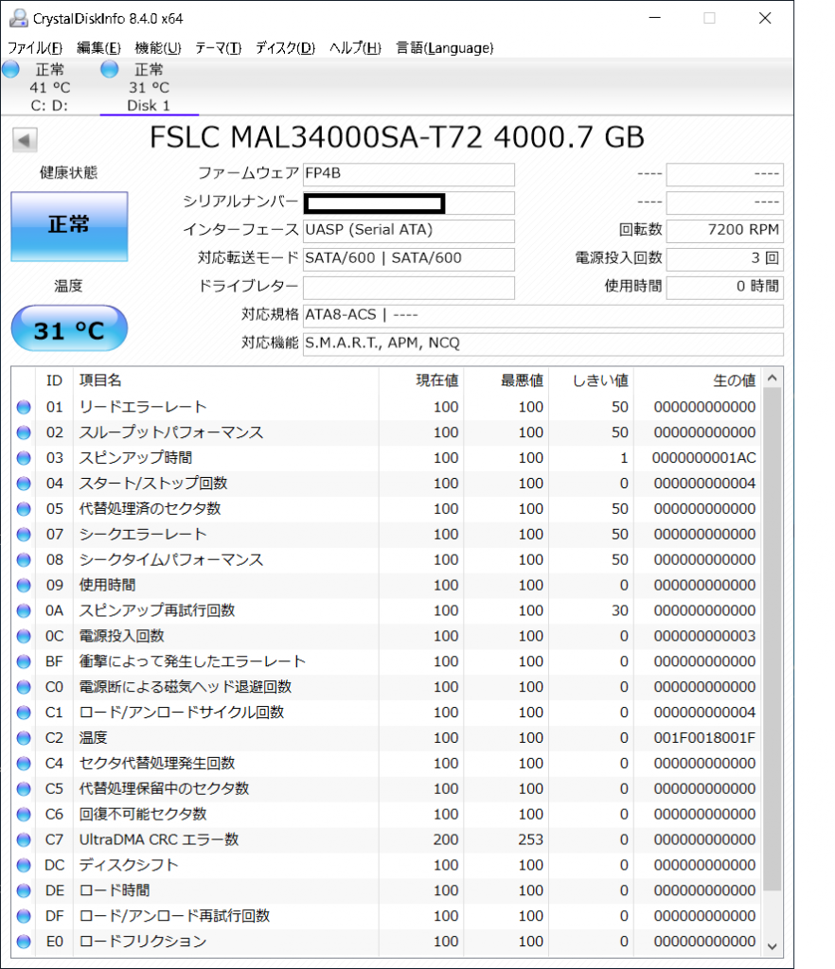Click the previous disk arrow button
Image resolution: width=835 pixels, height=969 pixels.
pyautogui.click(x=25, y=140)
